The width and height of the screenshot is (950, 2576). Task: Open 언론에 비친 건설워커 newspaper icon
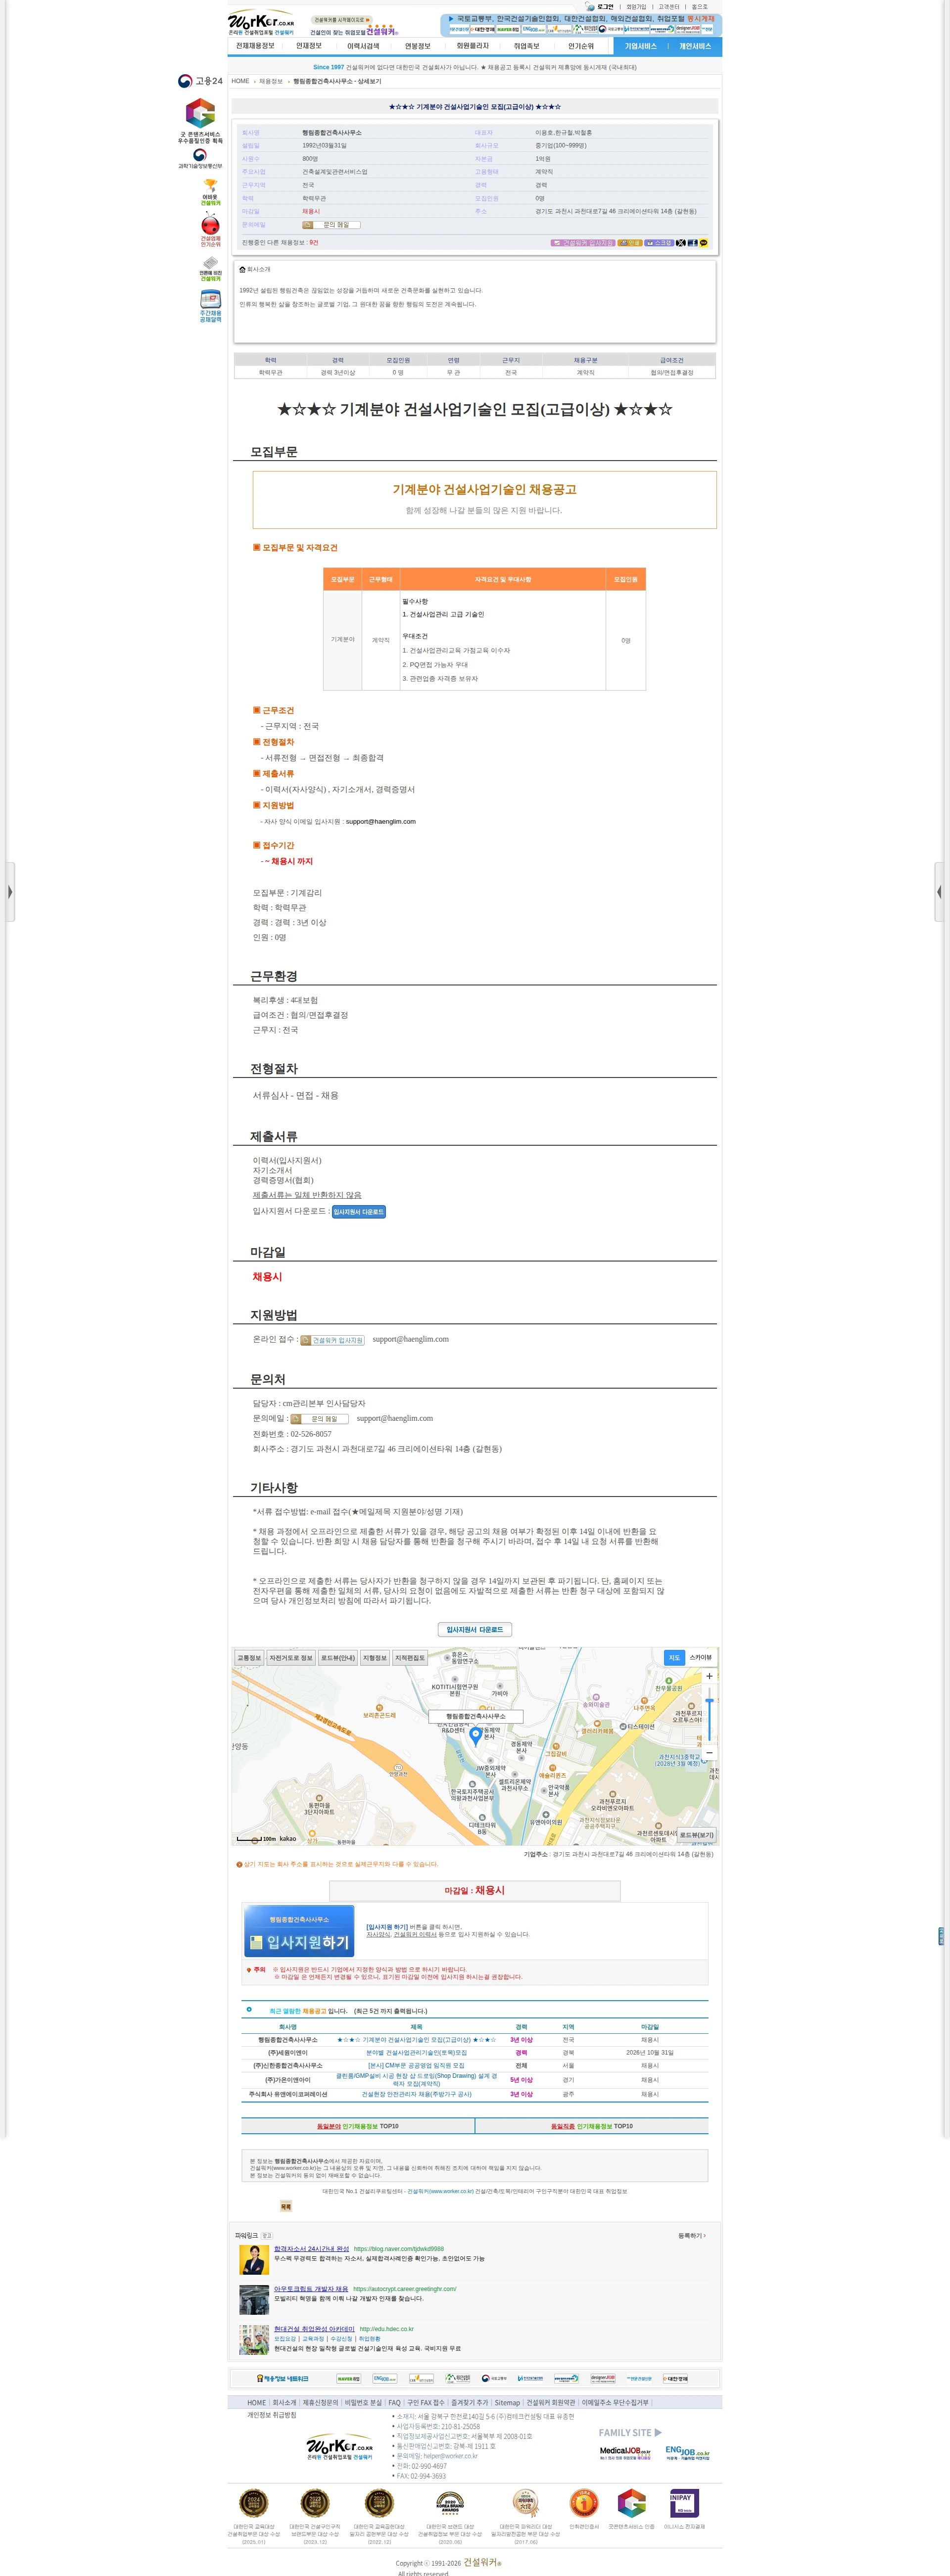tap(210, 269)
